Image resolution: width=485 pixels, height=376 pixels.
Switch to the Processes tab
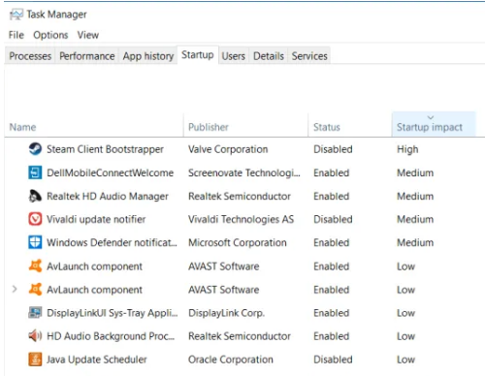tap(30, 56)
